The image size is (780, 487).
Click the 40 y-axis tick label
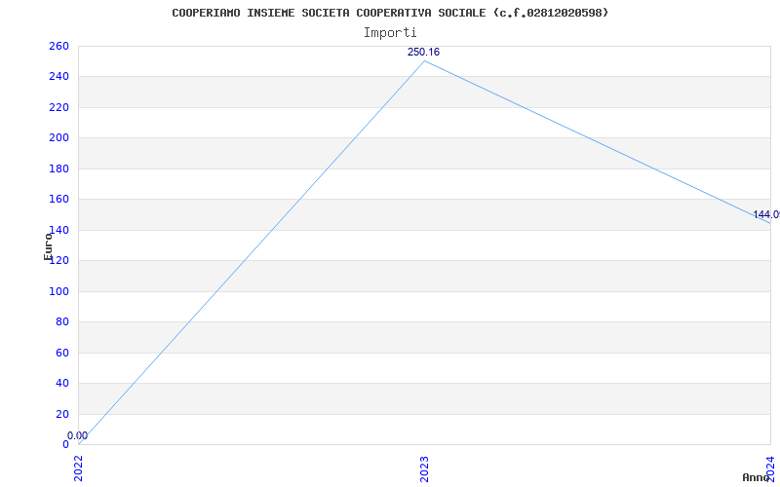(x=62, y=383)
